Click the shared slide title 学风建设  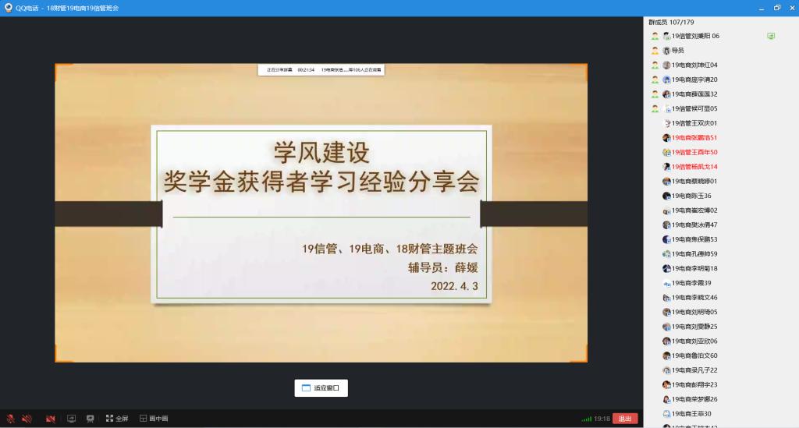coord(320,150)
